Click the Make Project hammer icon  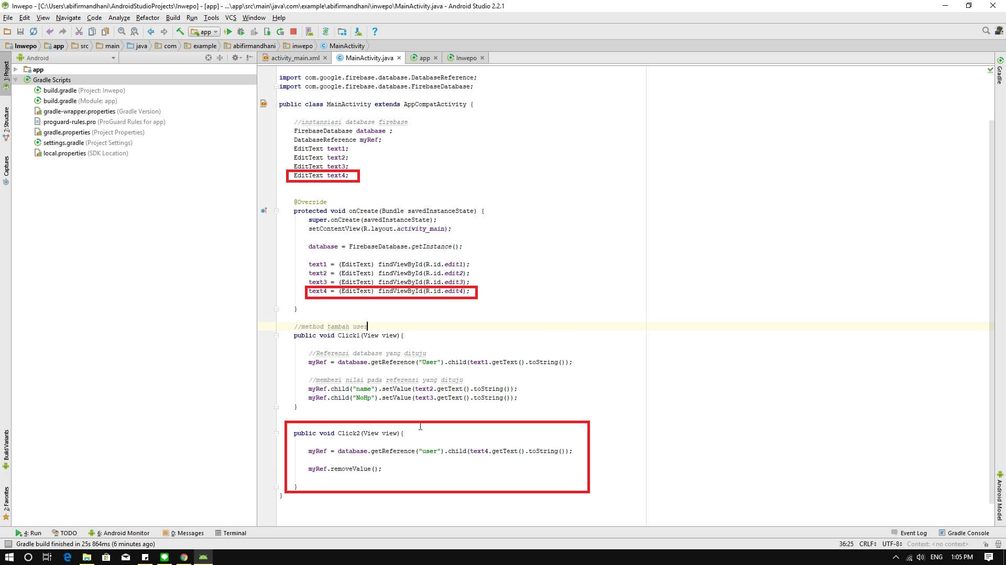(x=180, y=31)
